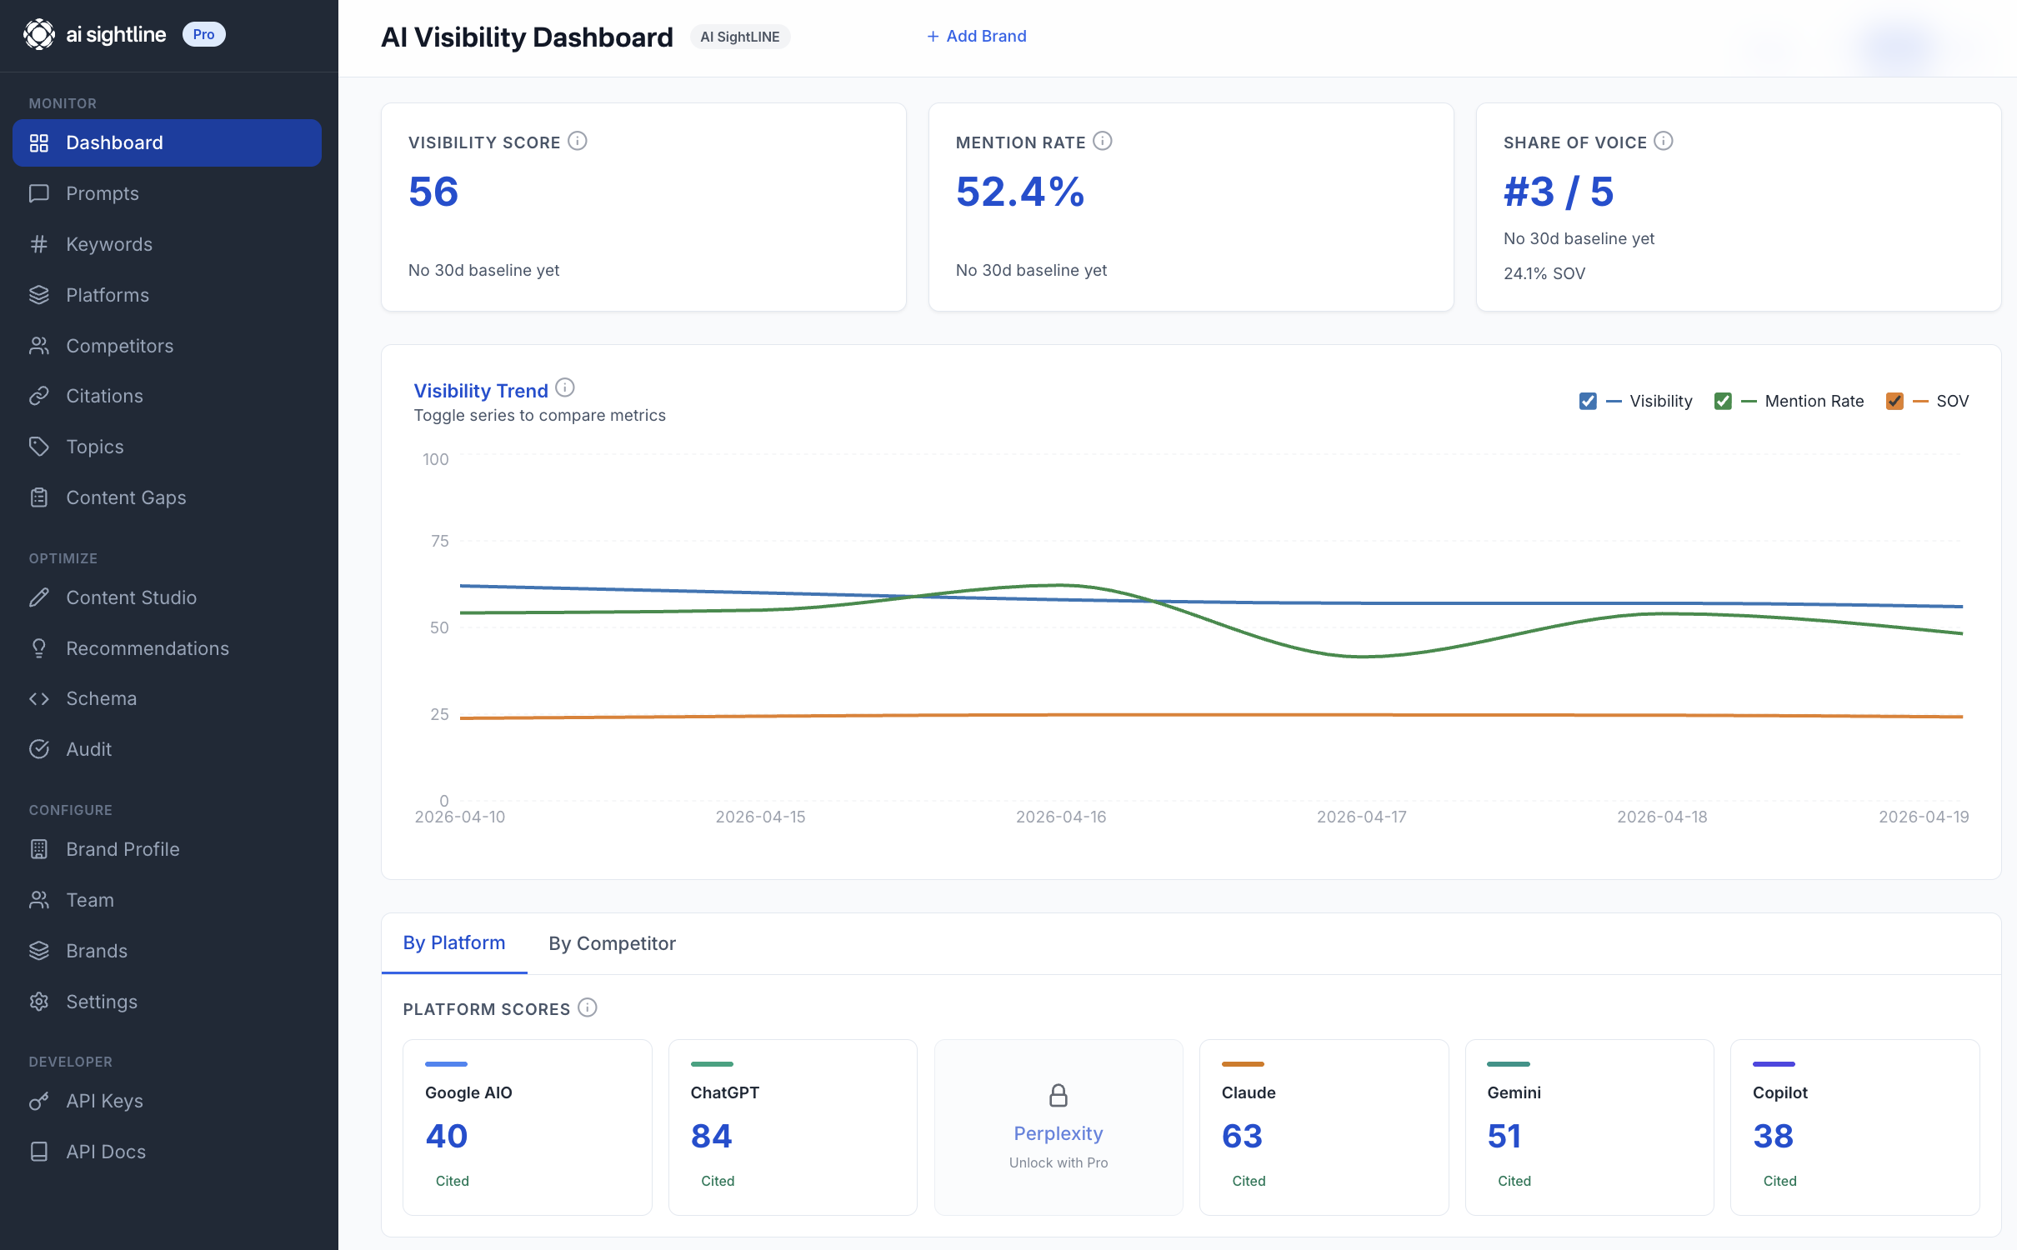Open Keywords via its hash icon
The height and width of the screenshot is (1250, 2017).
click(39, 244)
